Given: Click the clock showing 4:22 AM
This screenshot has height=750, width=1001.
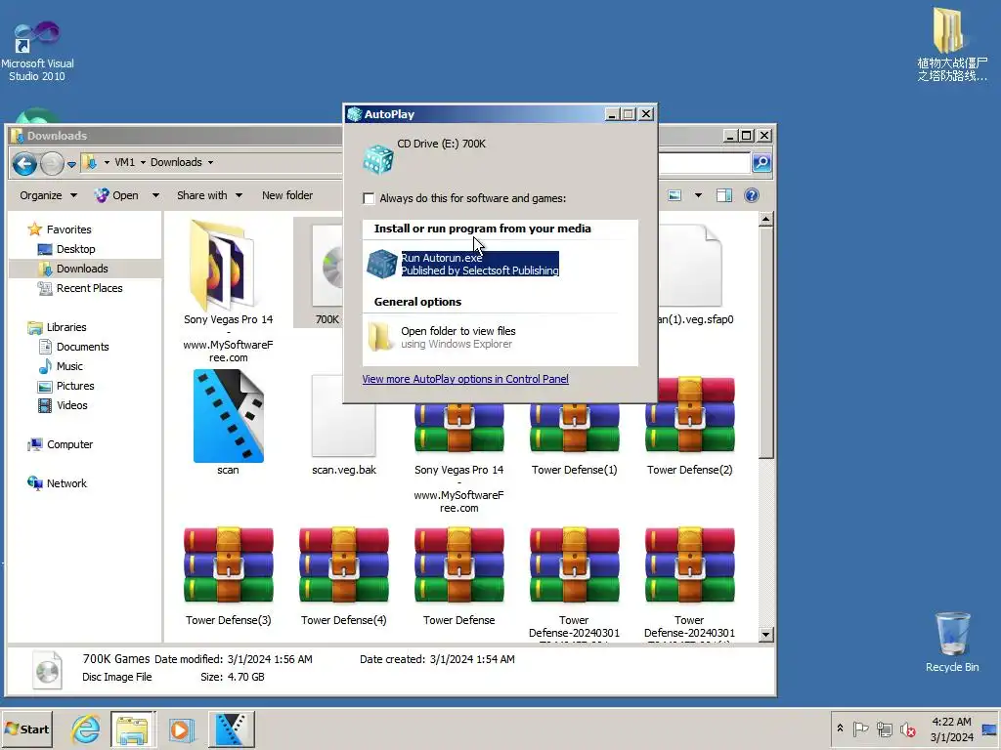Looking at the screenshot, I should [x=951, y=729].
